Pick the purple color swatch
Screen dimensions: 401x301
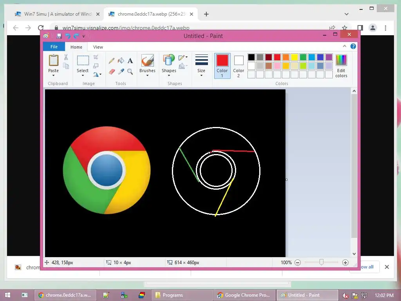coord(329,57)
